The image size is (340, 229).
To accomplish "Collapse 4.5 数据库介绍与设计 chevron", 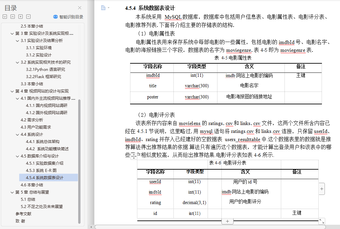I will 17,156.
